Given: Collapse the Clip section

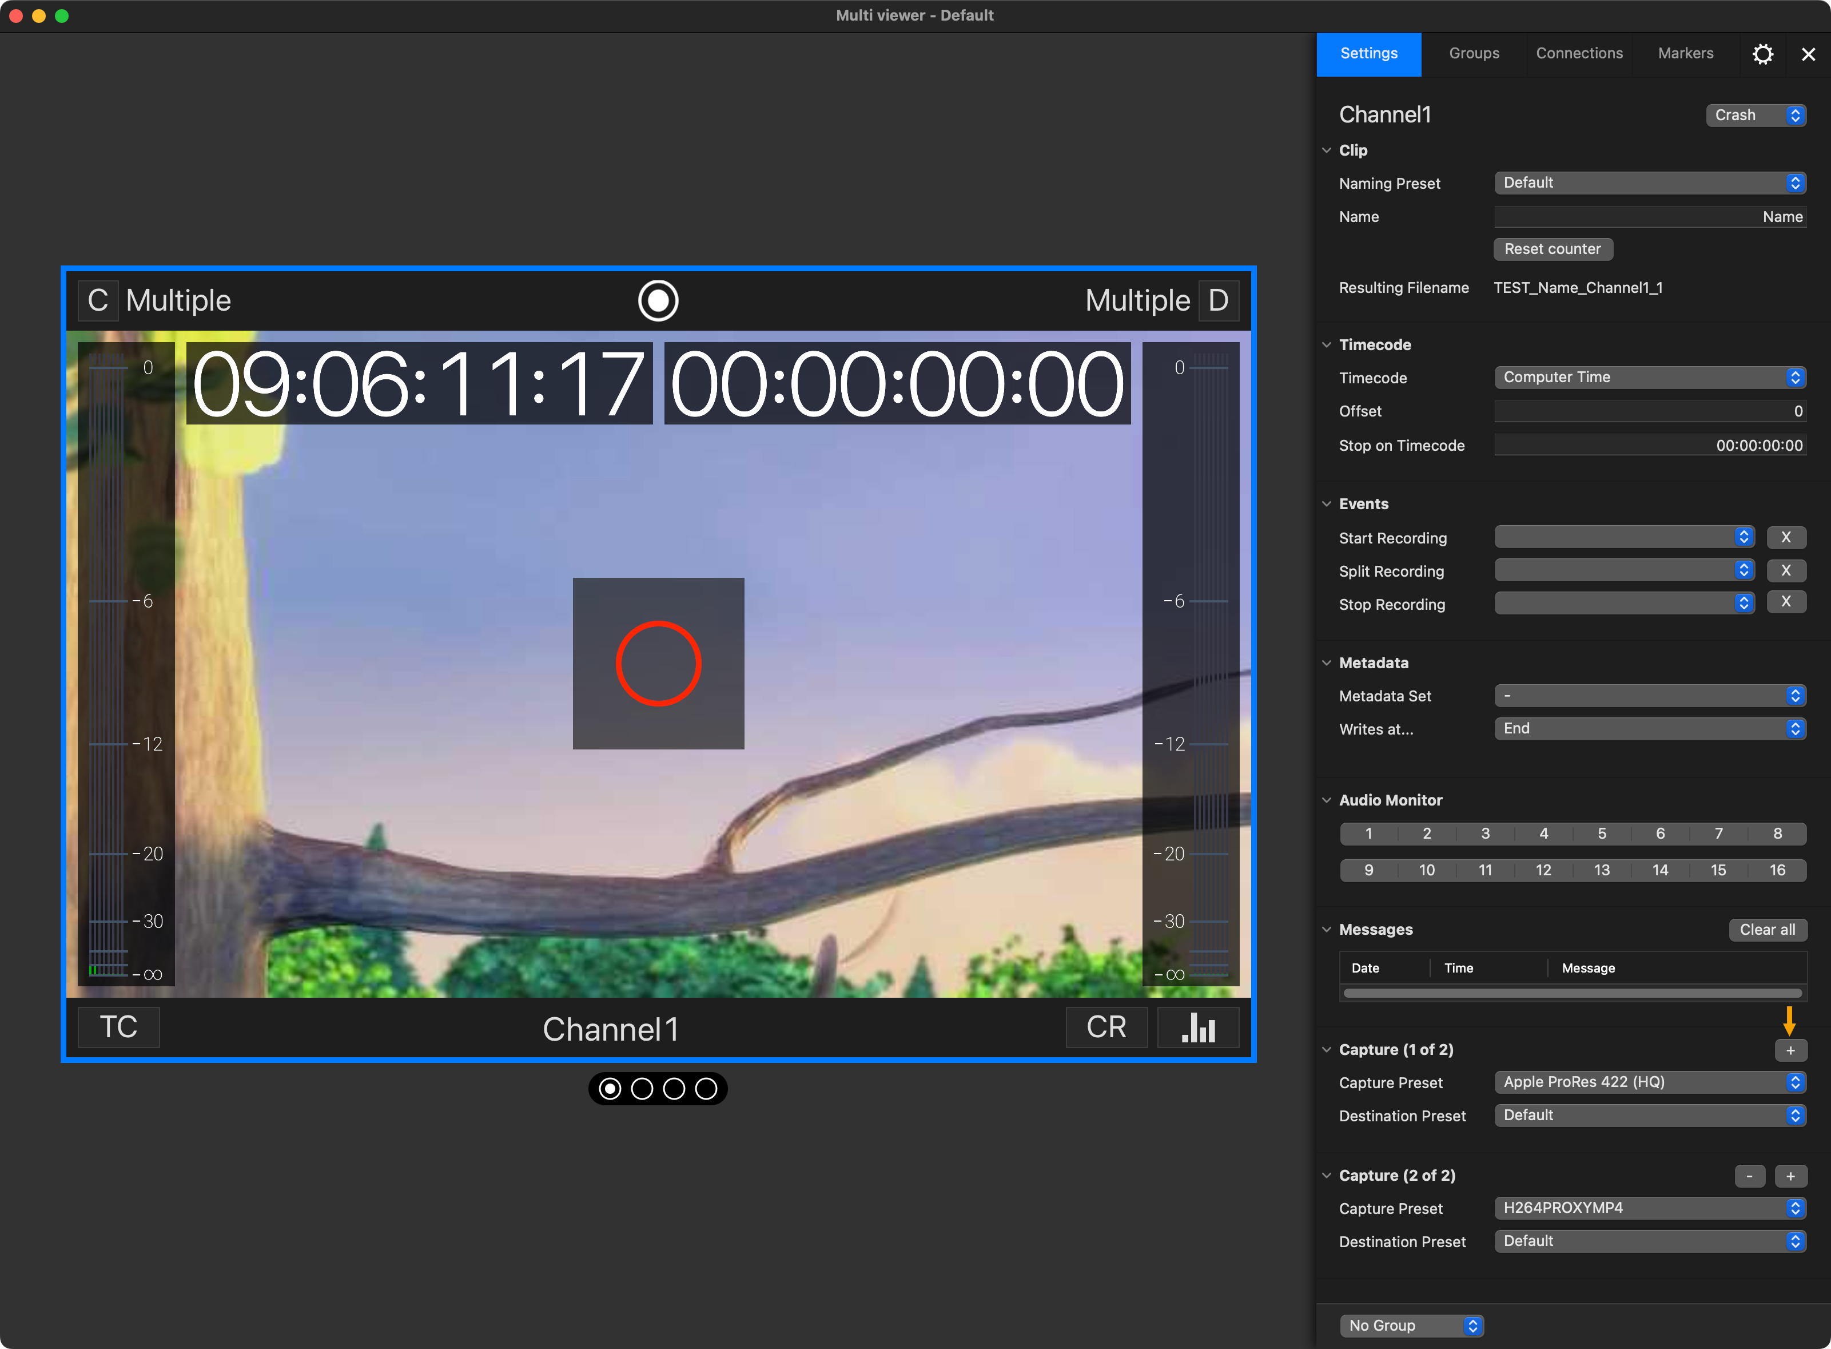Looking at the screenshot, I should 1327,150.
